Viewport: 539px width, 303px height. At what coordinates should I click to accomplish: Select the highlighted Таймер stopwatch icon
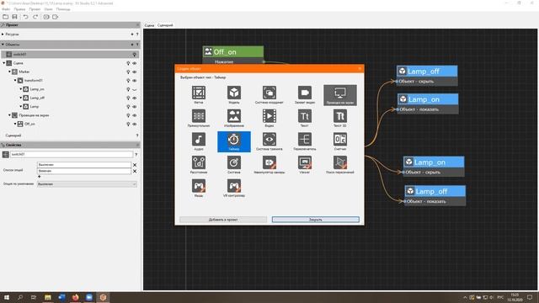pos(234,141)
